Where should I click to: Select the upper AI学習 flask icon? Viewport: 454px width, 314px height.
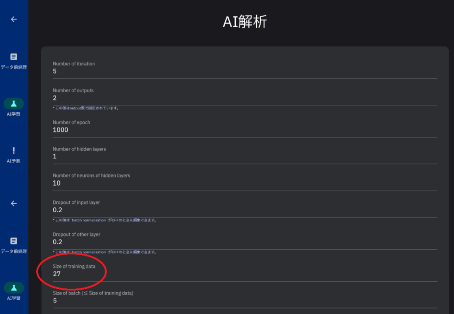pyautogui.click(x=14, y=104)
